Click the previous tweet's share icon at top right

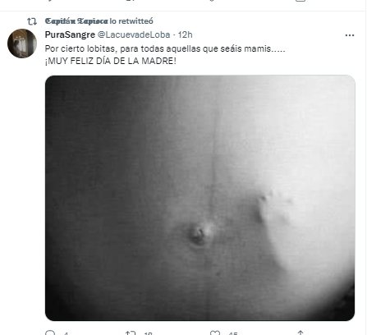(x=300, y=1)
